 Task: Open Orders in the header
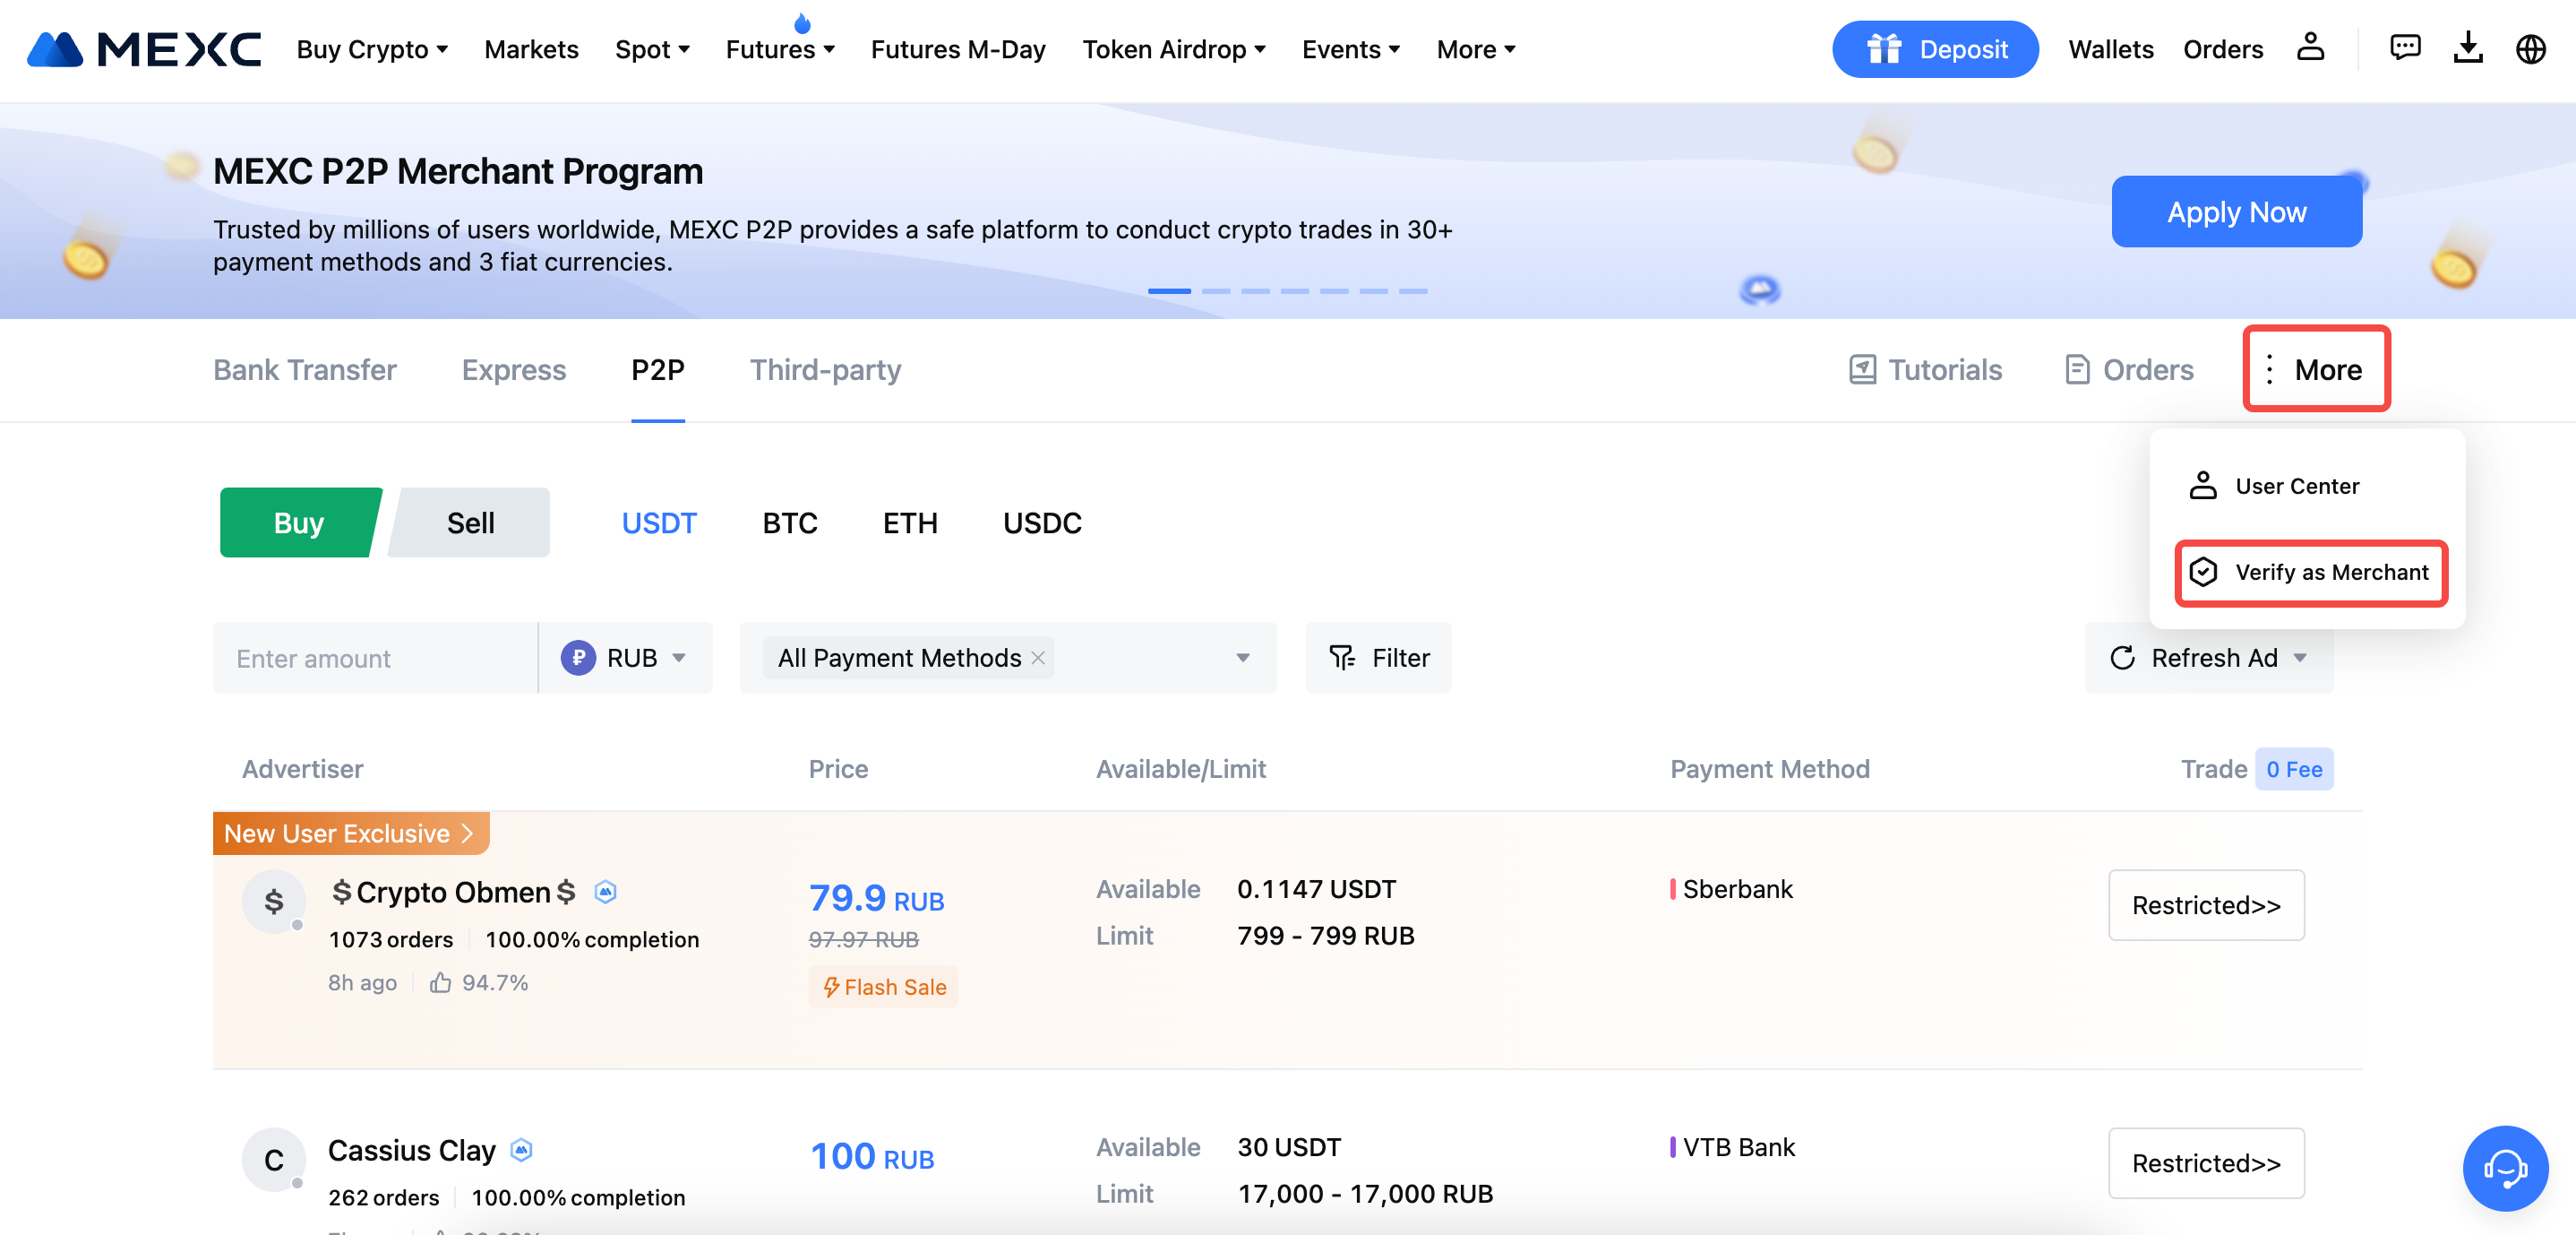coord(2223,49)
